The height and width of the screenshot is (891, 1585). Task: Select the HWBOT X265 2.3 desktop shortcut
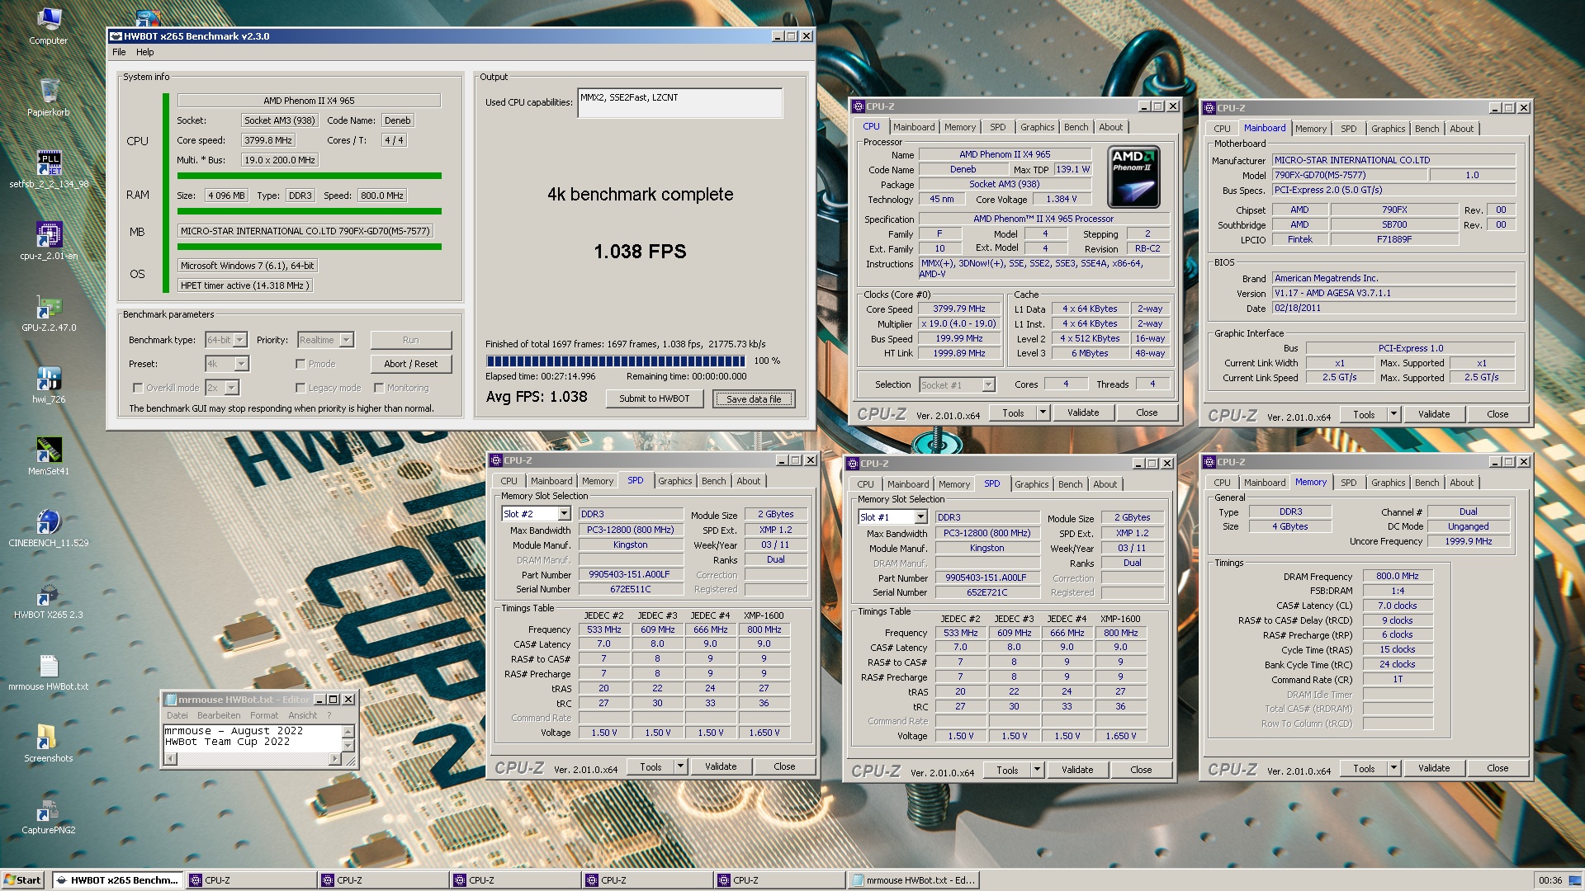(x=48, y=599)
